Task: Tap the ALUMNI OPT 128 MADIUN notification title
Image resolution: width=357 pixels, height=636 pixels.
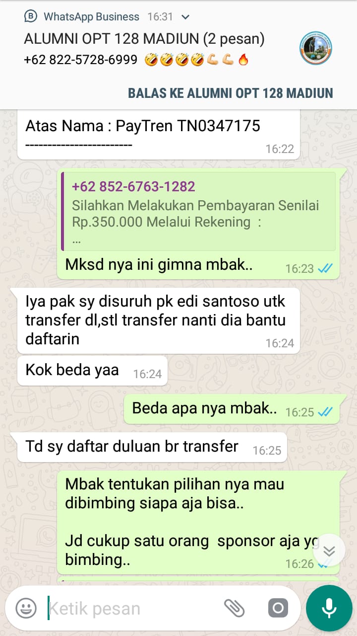Action: pos(144,39)
